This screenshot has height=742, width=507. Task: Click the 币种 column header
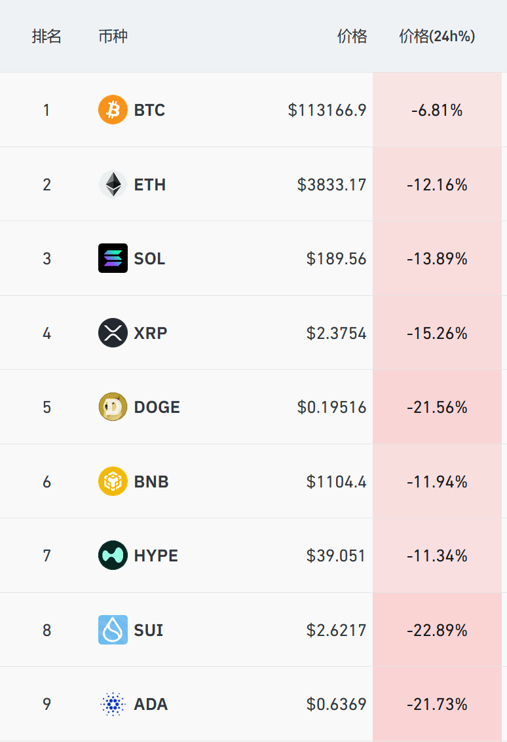[113, 37]
